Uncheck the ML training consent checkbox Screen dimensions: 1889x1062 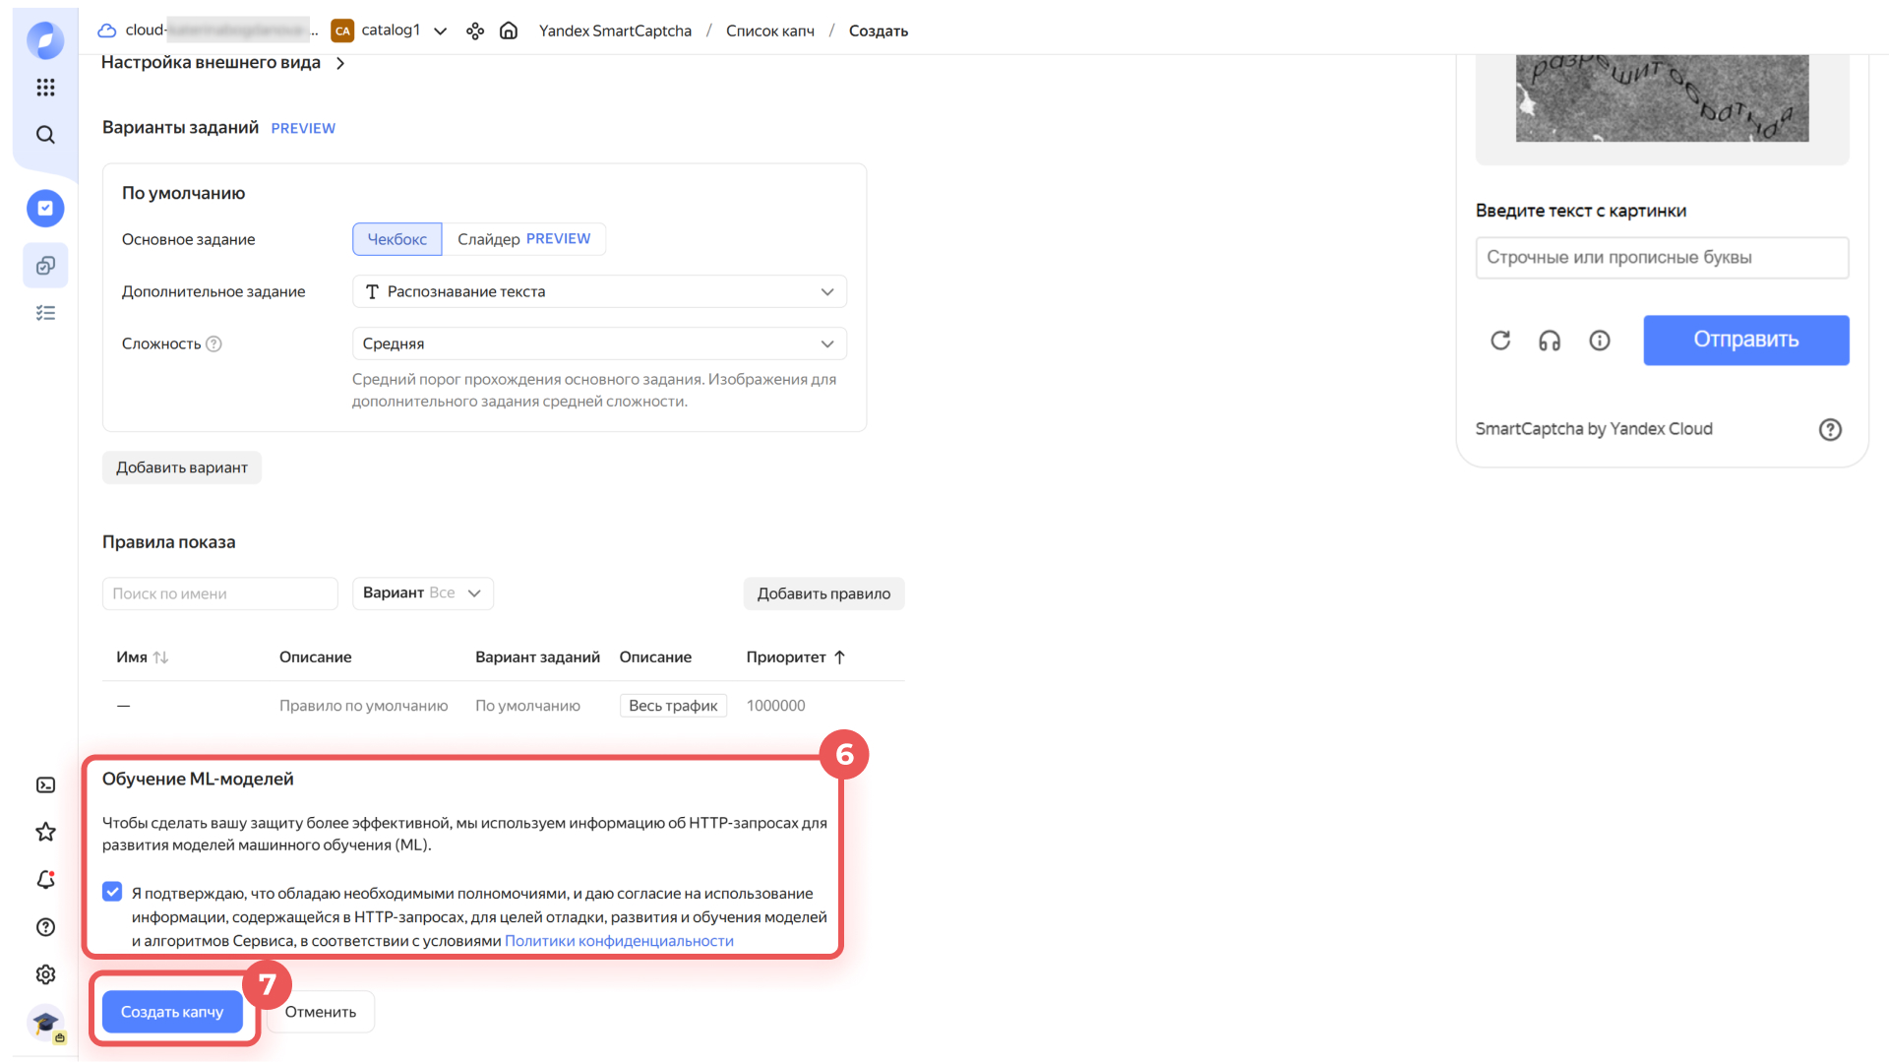(112, 892)
